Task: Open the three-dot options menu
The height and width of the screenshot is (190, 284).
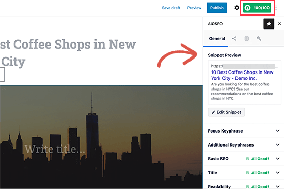Action: [276, 8]
